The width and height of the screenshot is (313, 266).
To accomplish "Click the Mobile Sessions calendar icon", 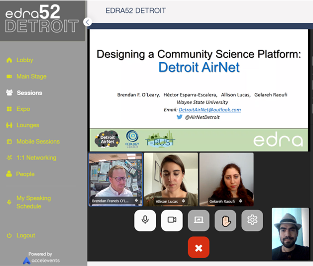I will pyautogui.click(x=9, y=141).
